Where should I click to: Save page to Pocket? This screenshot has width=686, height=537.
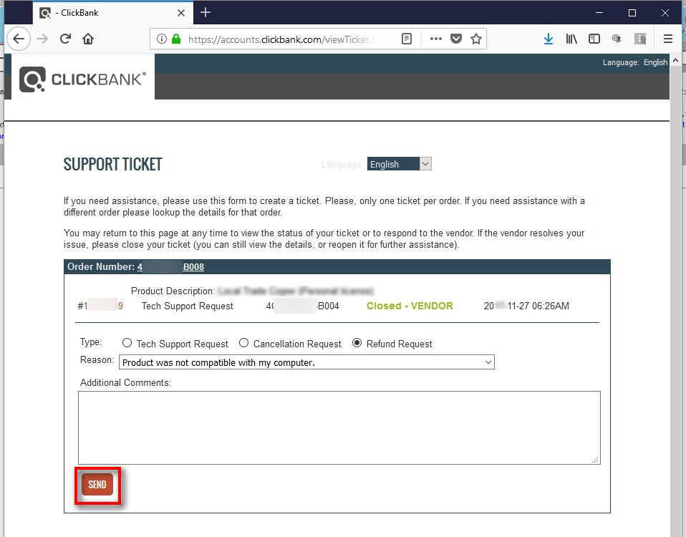point(456,39)
